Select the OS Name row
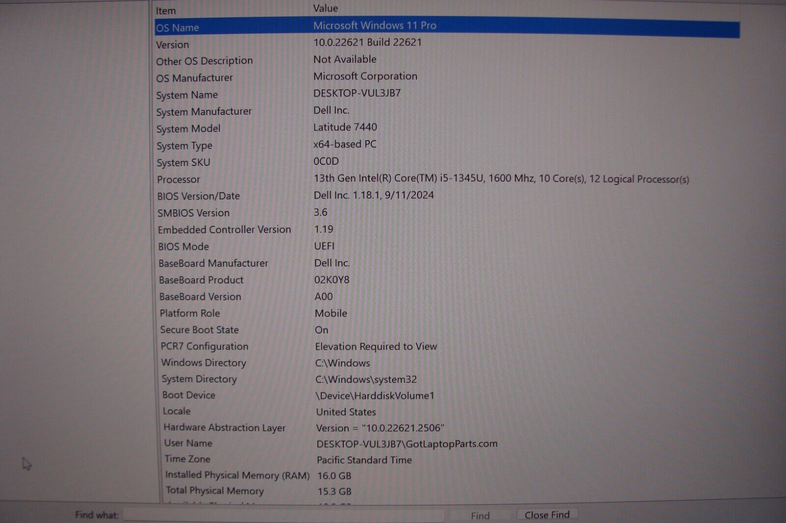The width and height of the screenshot is (786, 523). point(447,27)
